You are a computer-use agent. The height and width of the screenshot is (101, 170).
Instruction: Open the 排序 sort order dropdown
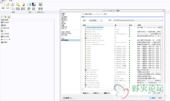click(x=96, y=20)
